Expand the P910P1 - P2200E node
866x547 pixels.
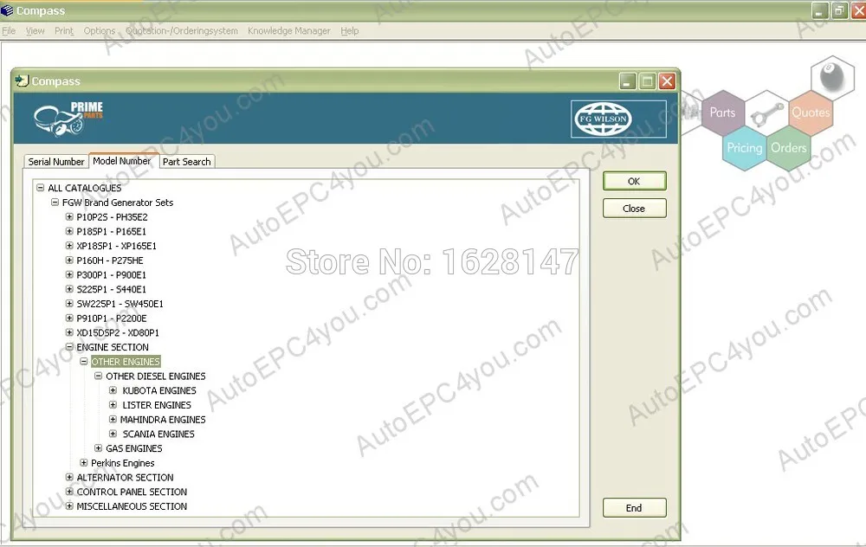[69, 318]
